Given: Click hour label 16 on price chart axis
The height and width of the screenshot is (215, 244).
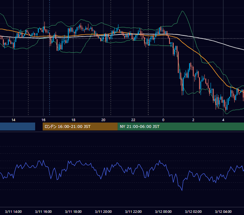Looking at the screenshot, I should 43,120.
